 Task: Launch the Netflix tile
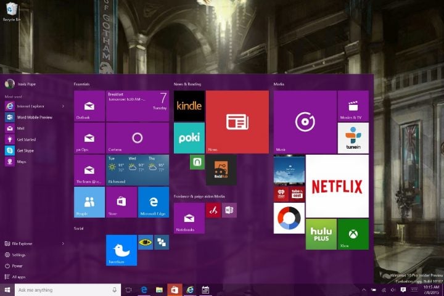pos(337,186)
